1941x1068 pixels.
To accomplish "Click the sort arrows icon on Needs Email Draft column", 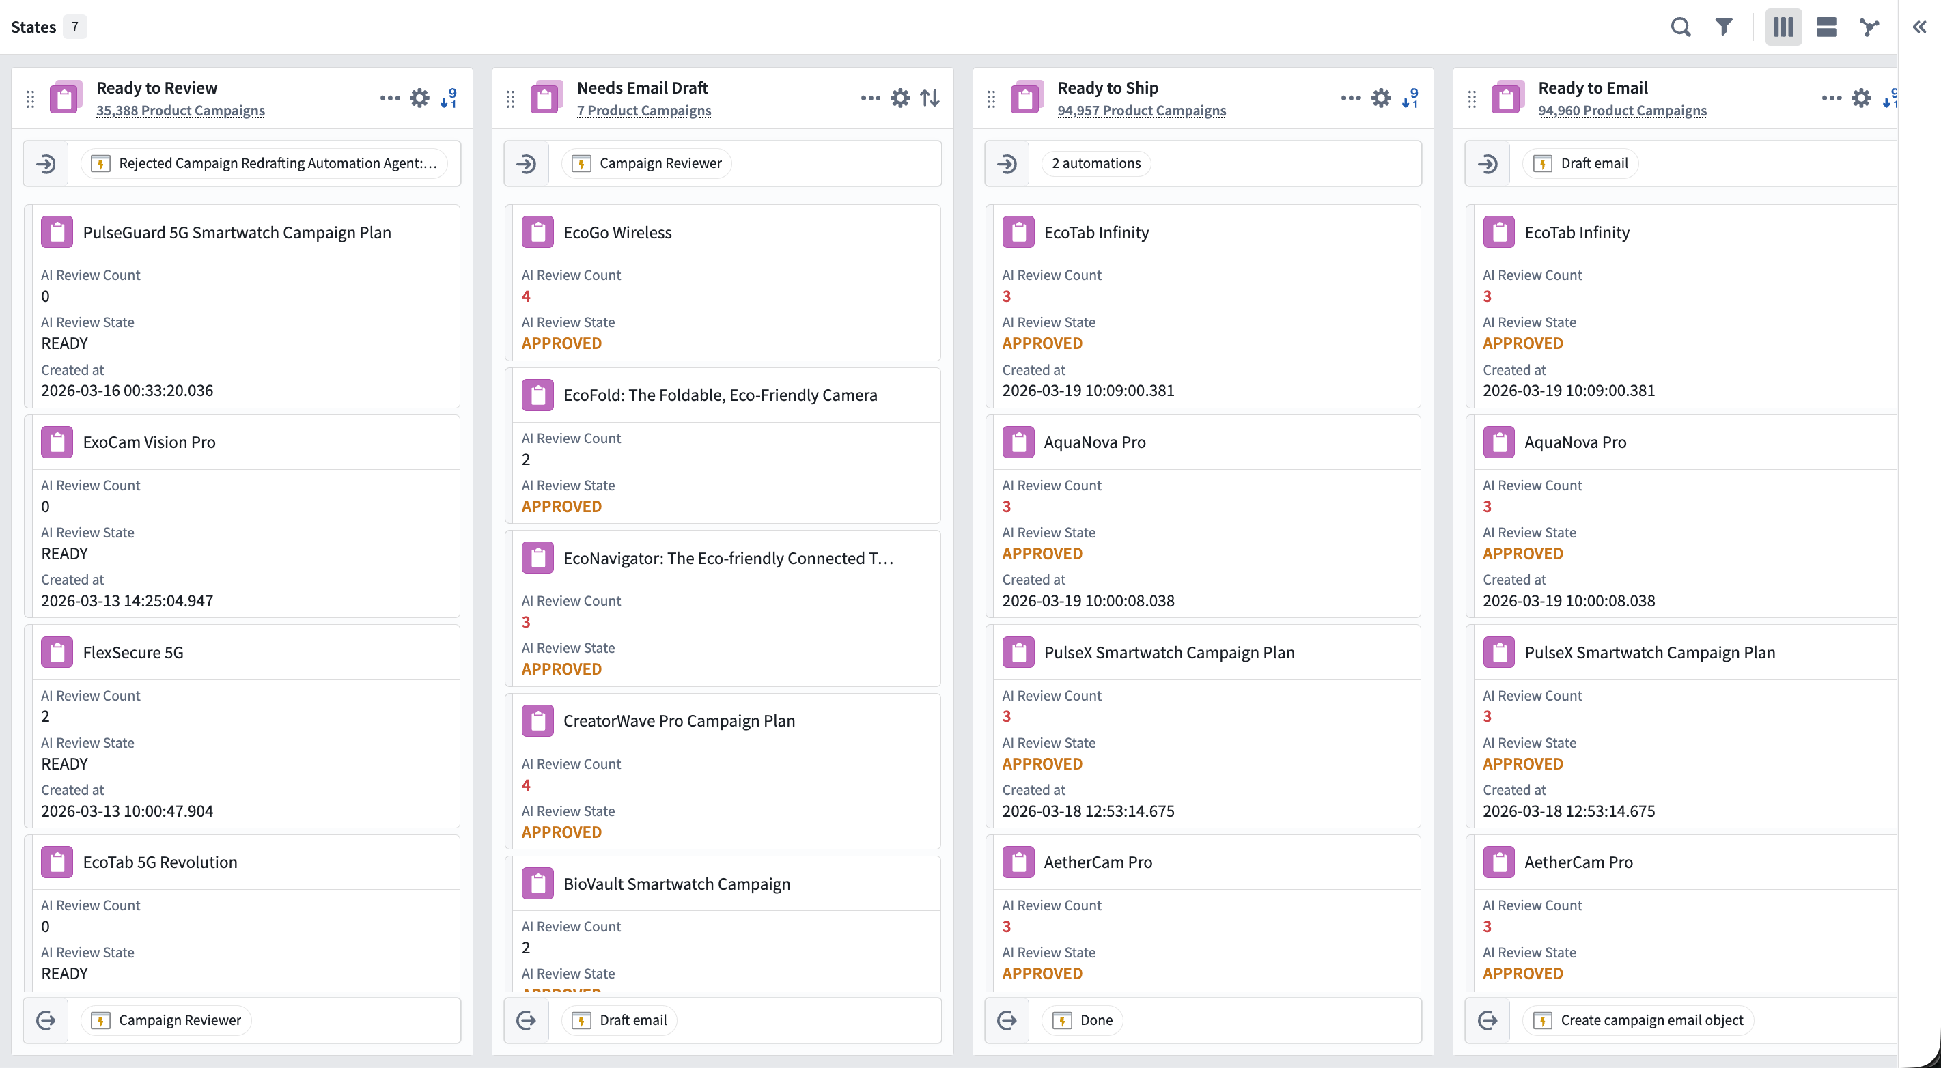I will coord(930,98).
